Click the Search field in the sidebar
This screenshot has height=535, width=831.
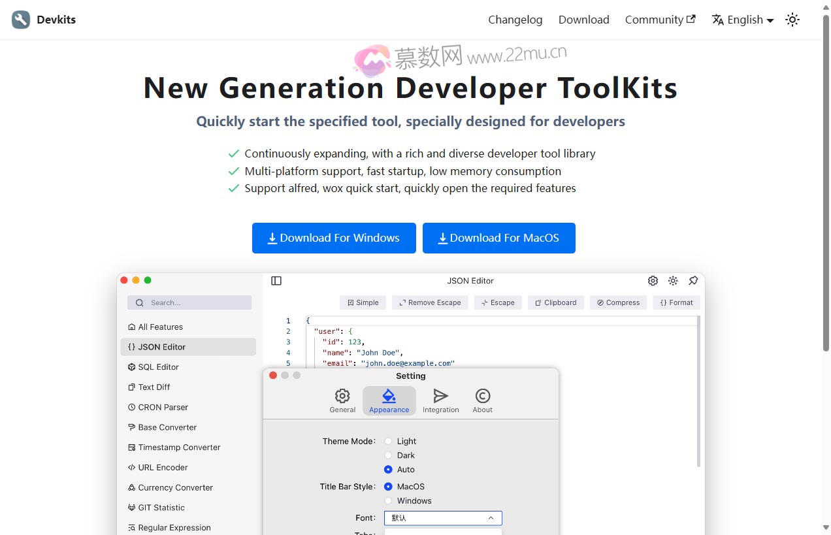pos(189,302)
